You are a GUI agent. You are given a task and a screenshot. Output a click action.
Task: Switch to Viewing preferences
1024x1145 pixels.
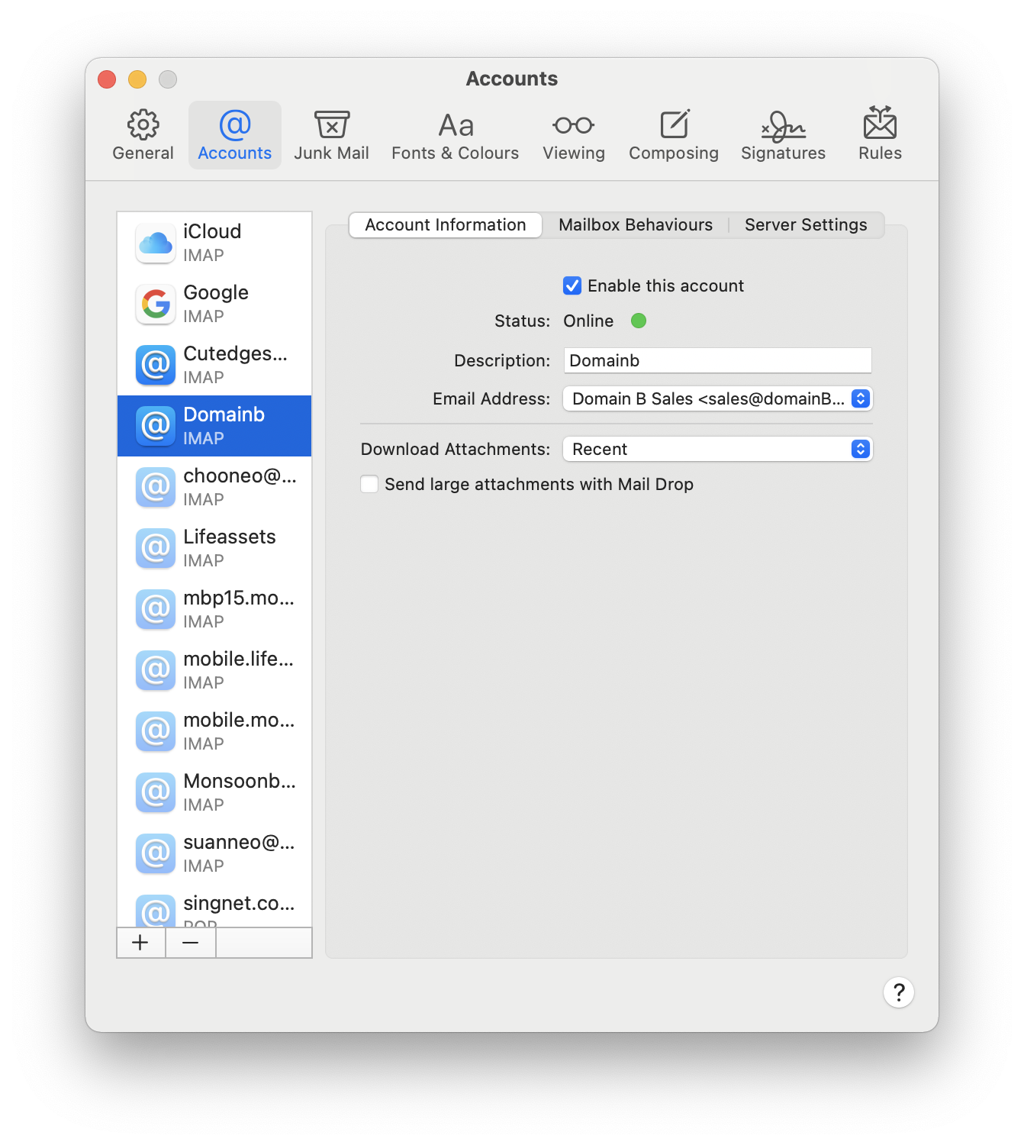pos(573,135)
